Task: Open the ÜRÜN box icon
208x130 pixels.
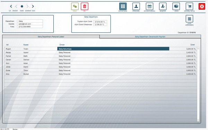Action: (176, 6)
